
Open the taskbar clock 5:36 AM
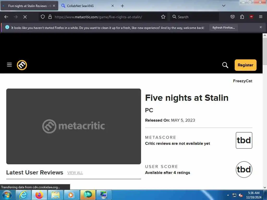253,195
